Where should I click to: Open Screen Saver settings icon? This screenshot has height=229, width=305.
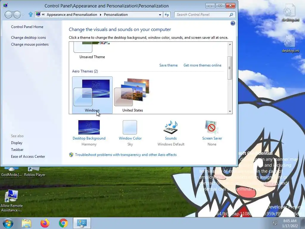pos(212,127)
